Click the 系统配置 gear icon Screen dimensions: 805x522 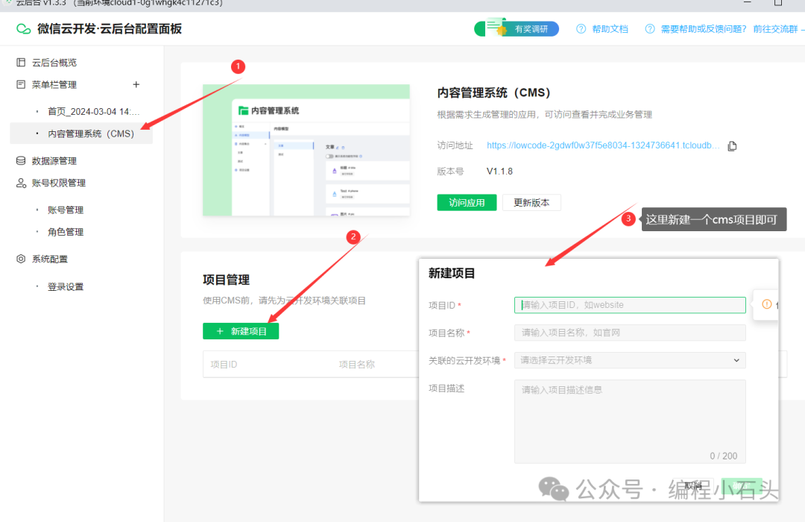point(21,259)
